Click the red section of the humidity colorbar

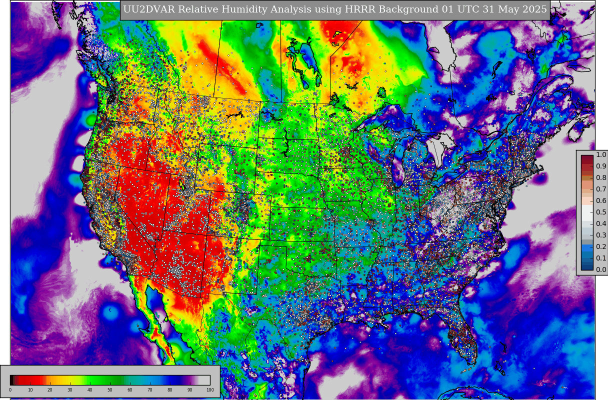pyautogui.click(x=31, y=380)
